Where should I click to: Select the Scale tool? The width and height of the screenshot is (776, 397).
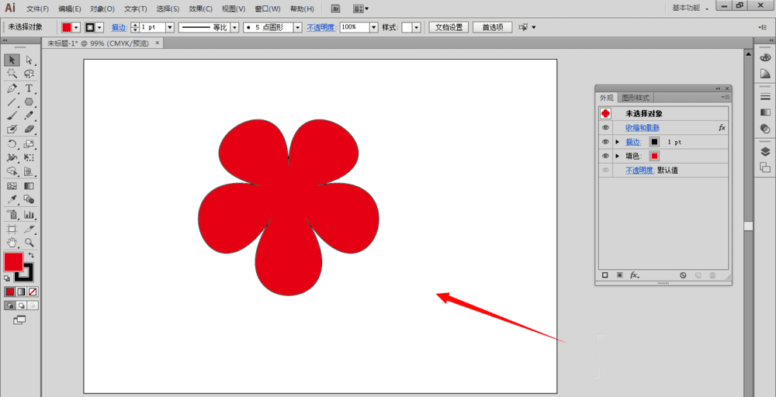point(29,144)
